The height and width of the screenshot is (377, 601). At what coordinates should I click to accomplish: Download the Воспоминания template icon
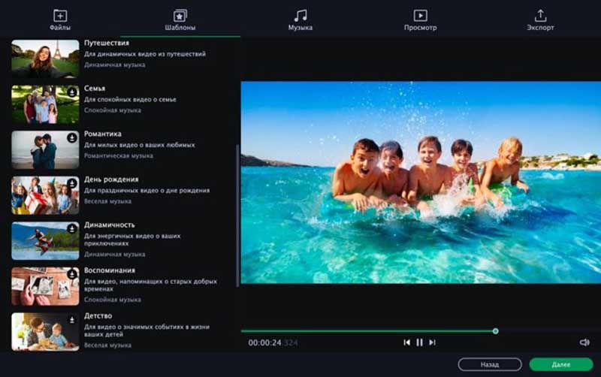point(72,274)
